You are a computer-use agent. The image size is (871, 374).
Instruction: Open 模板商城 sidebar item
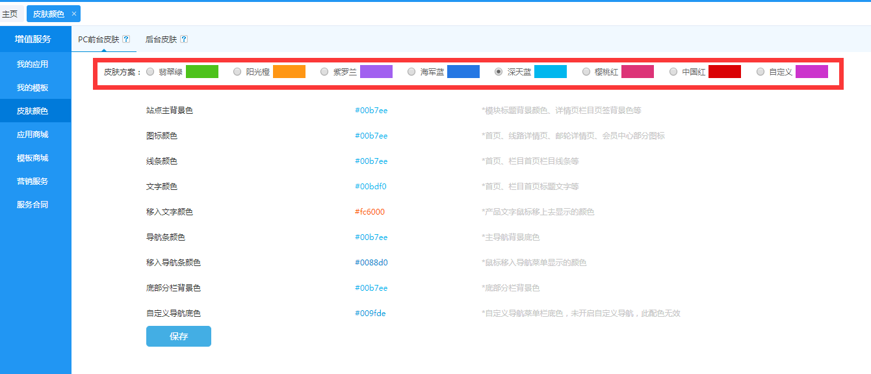32,158
